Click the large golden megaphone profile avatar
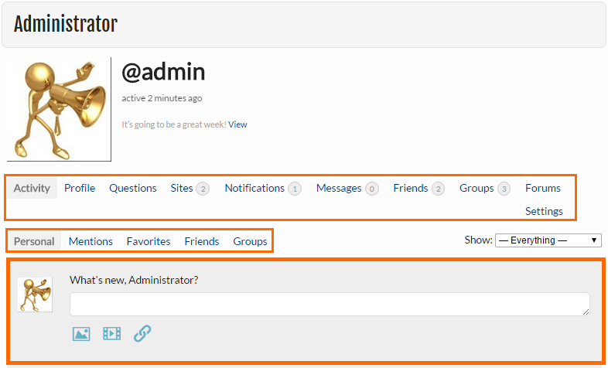This screenshot has width=608, height=368. point(59,109)
